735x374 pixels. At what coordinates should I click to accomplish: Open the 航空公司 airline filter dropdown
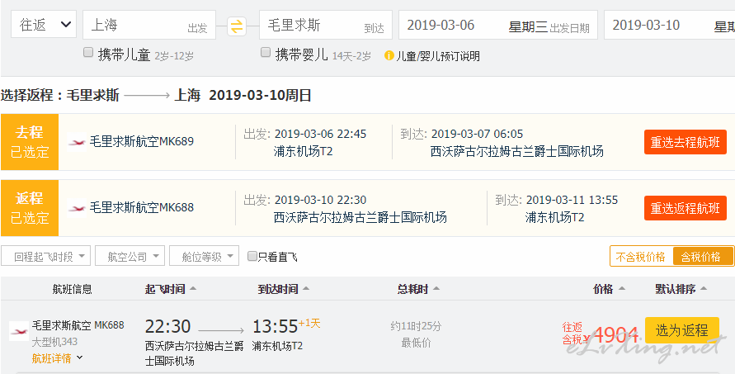point(130,256)
